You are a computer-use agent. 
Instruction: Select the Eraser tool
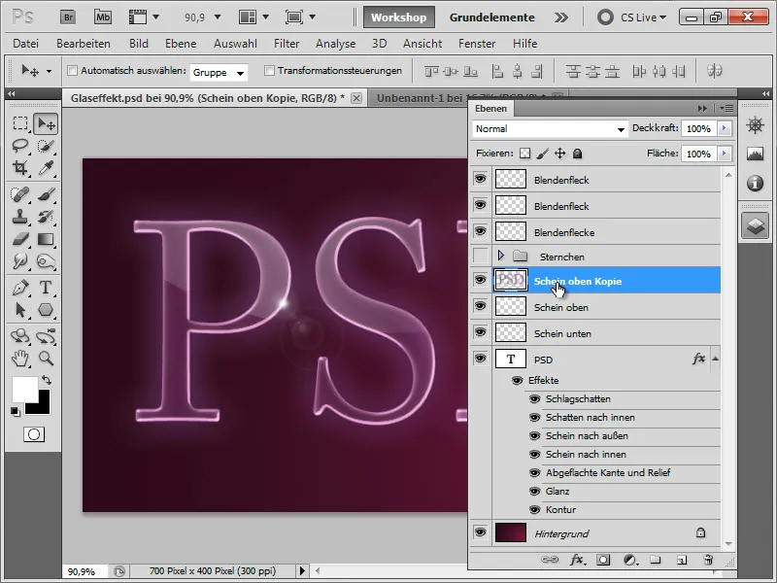pos(19,239)
